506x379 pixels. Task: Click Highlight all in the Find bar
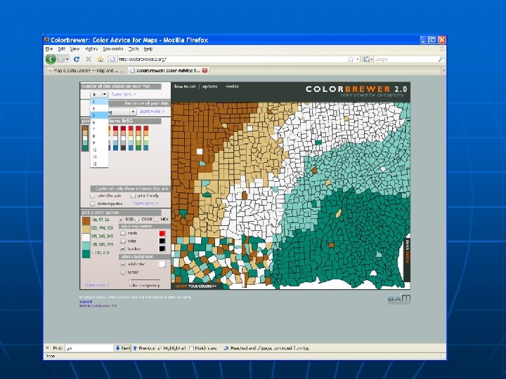point(171,348)
